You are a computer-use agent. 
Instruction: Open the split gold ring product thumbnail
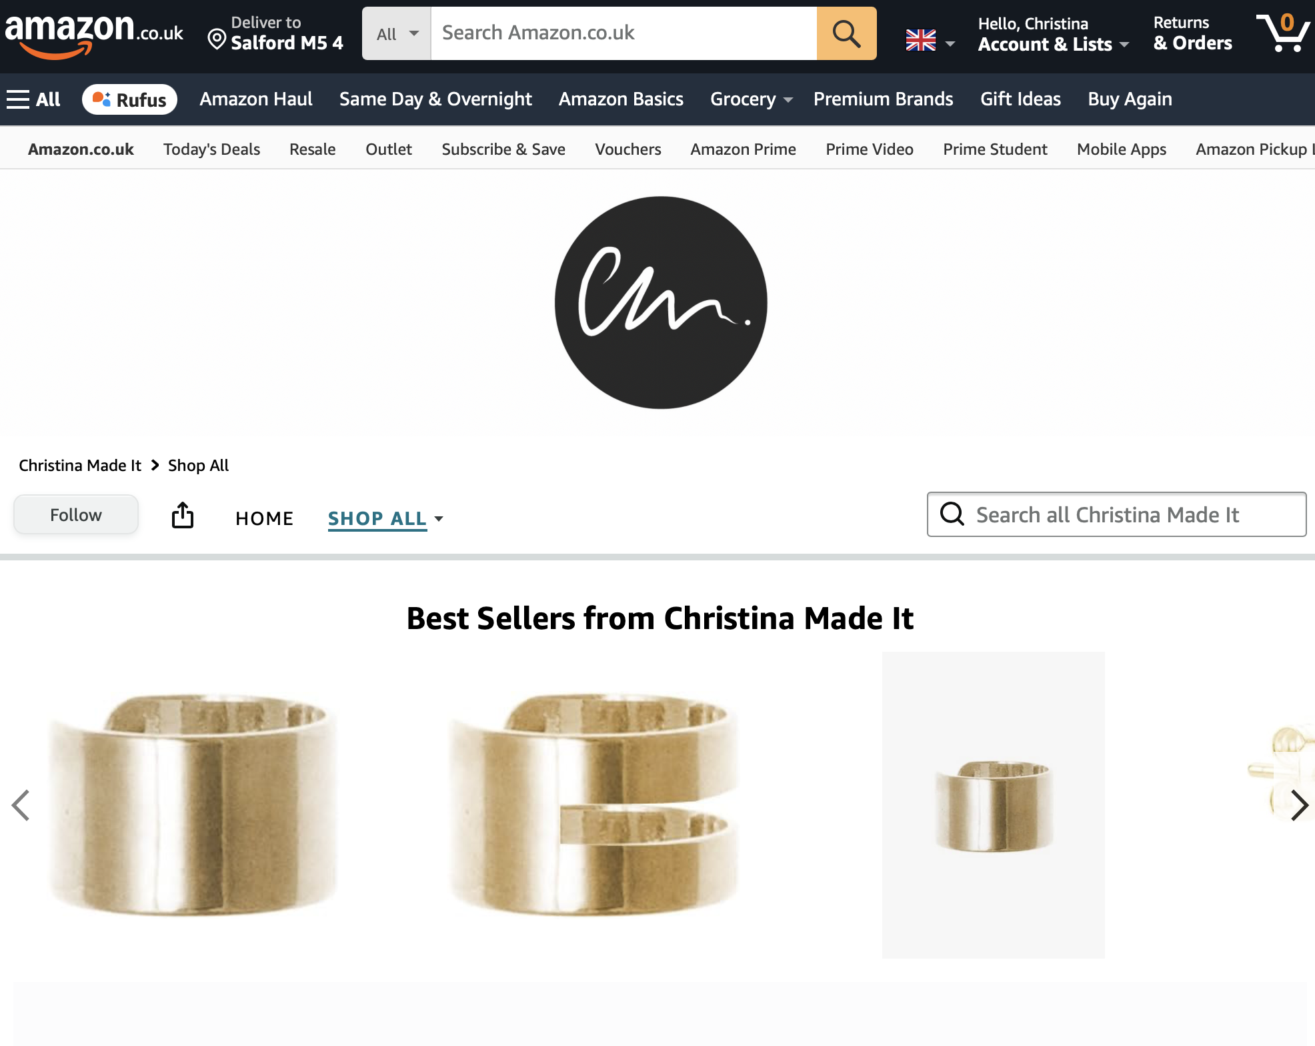(593, 805)
